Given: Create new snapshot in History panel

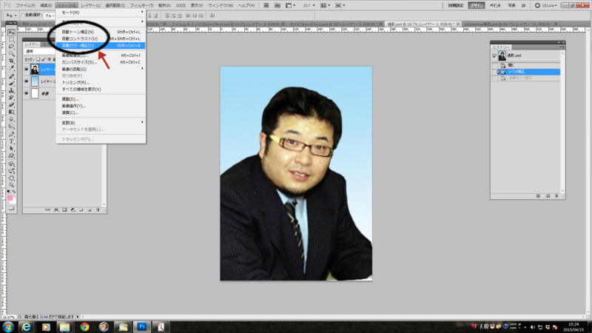Looking at the screenshot, I should pos(548,196).
